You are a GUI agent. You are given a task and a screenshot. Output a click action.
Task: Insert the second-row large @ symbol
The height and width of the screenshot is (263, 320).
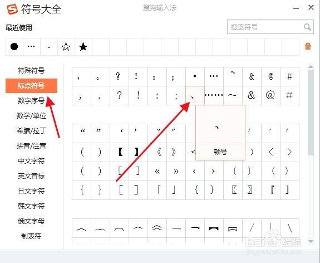(270, 95)
